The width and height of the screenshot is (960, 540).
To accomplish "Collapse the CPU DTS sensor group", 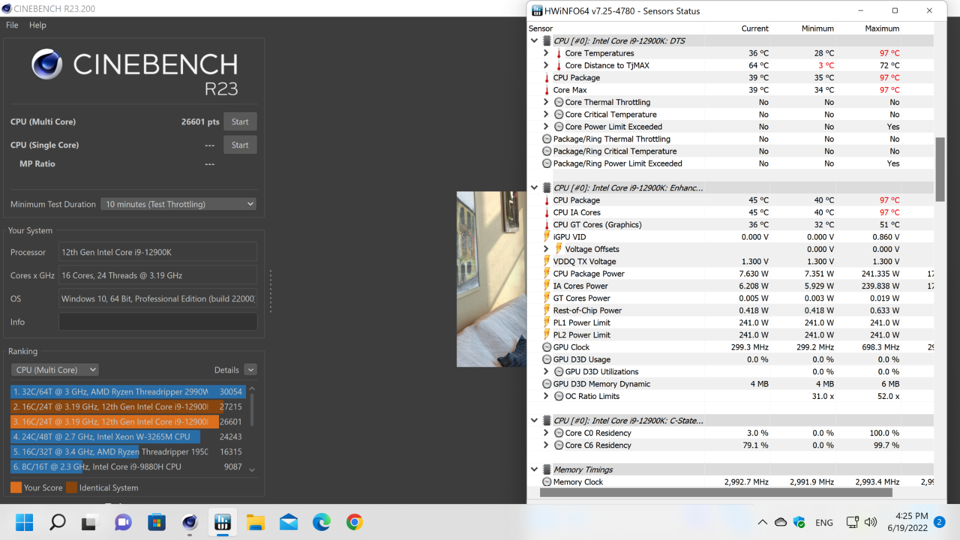I will (x=534, y=41).
